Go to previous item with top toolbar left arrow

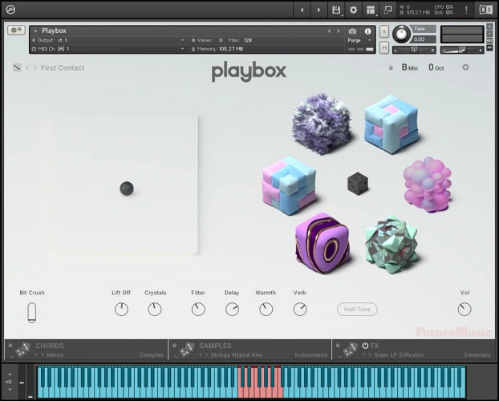coord(302,10)
